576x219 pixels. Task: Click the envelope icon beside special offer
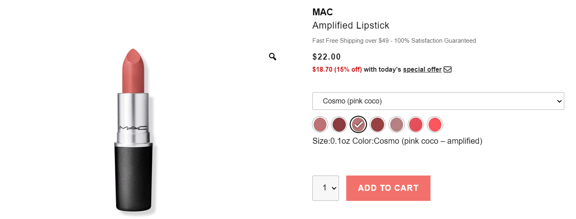[x=447, y=69]
